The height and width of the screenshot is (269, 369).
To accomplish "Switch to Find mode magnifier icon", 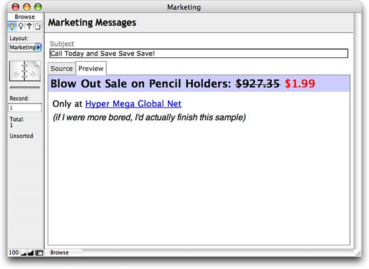I will pyautogui.click(x=21, y=26).
